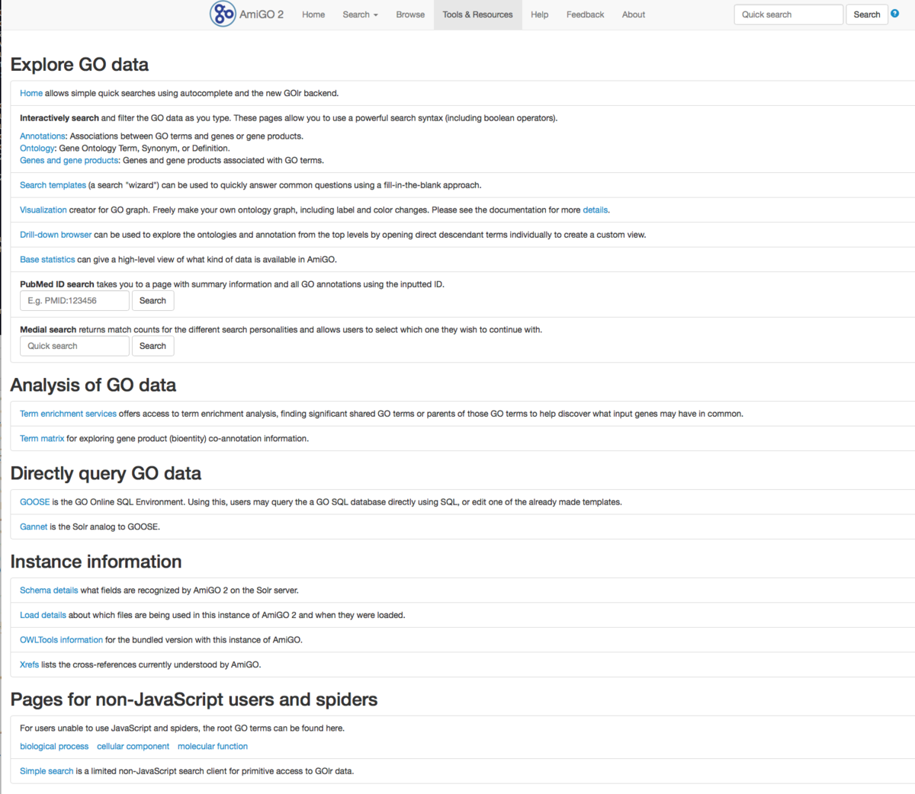Click the AmiGO 2 logo icon
This screenshot has width=915, height=794.
pos(223,14)
